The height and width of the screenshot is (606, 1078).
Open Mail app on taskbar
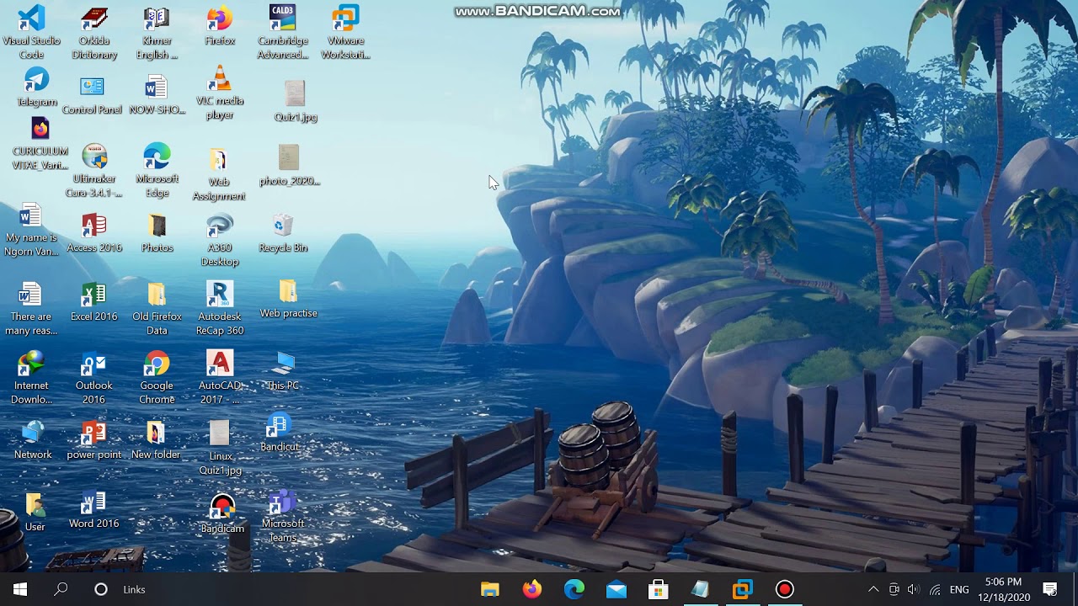[616, 589]
